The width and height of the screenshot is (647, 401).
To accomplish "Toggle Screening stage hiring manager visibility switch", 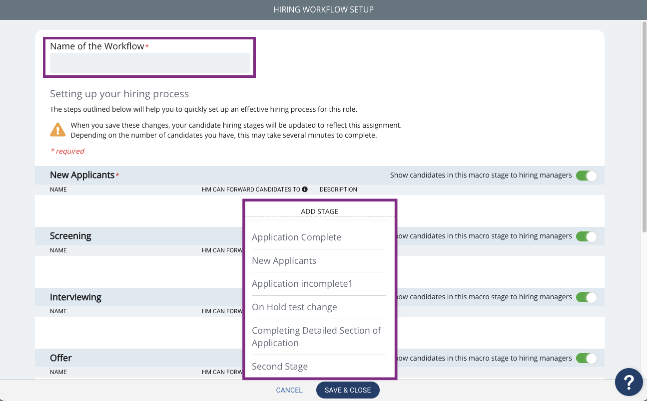I will coord(586,236).
